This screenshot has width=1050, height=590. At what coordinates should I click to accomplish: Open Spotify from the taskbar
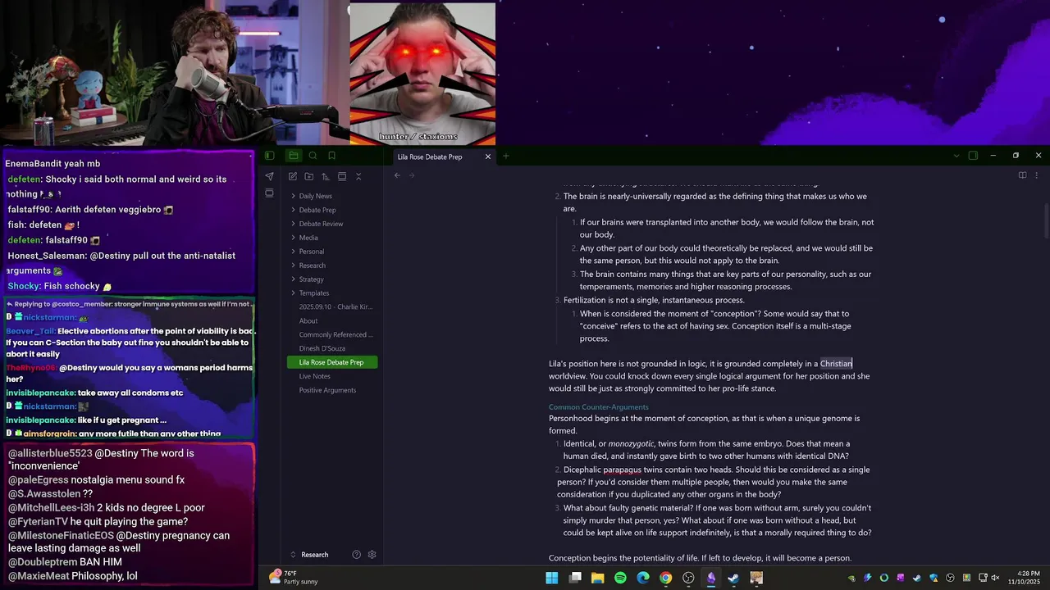point(620,578)
